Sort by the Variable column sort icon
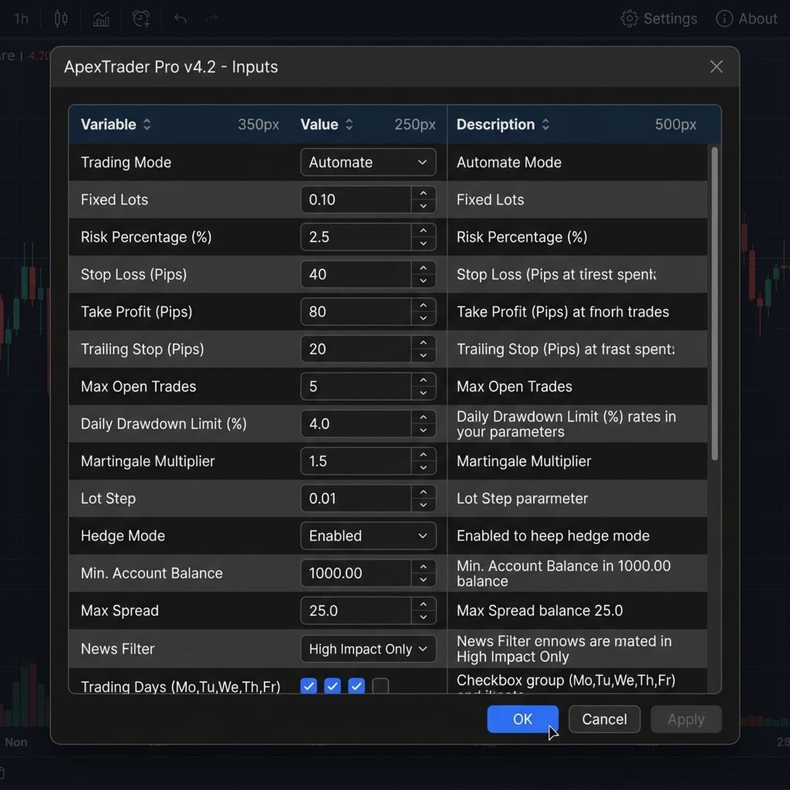This screenshot has width=790, height=790. point(147,125)
